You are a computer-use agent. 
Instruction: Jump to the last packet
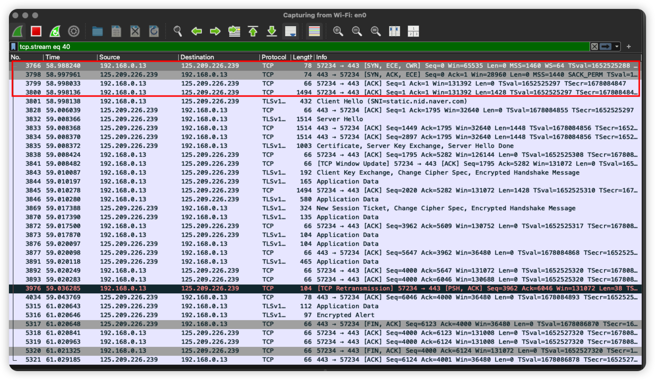[x=272, y=31]
